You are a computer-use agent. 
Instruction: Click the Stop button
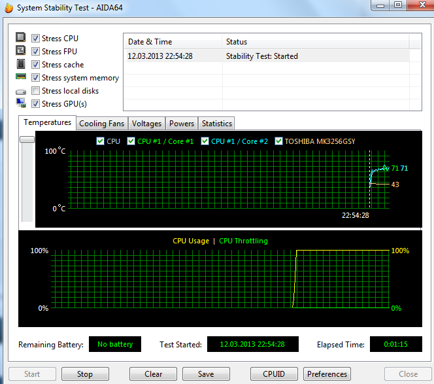click(x=85, y=374)
